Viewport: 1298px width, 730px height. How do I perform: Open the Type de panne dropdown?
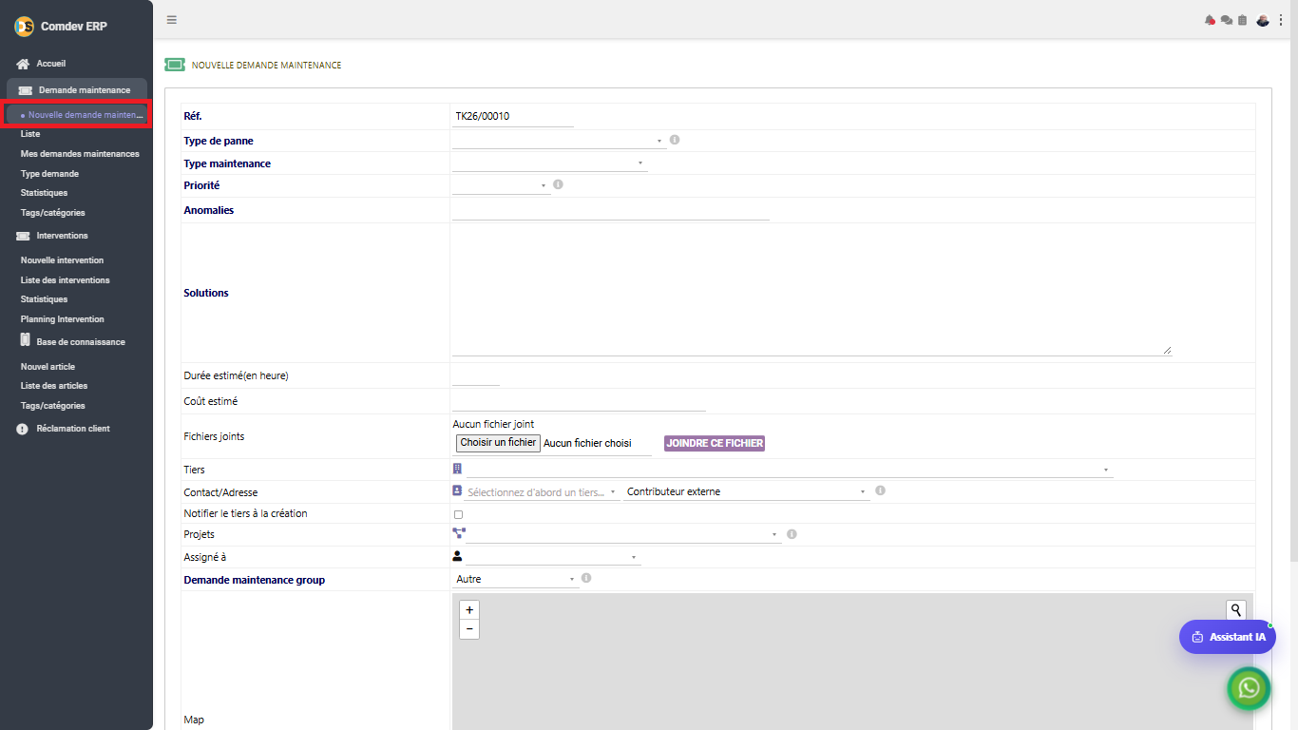pyautogui.click(x=560, y=141)
